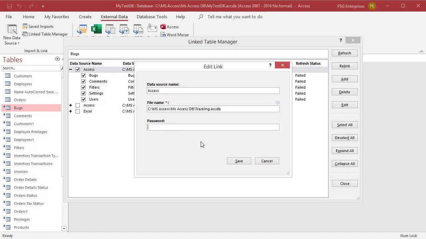The width and height of the screenshot is (426, 239).
Task: Switch to the Home tab
Action: (29, 17)
